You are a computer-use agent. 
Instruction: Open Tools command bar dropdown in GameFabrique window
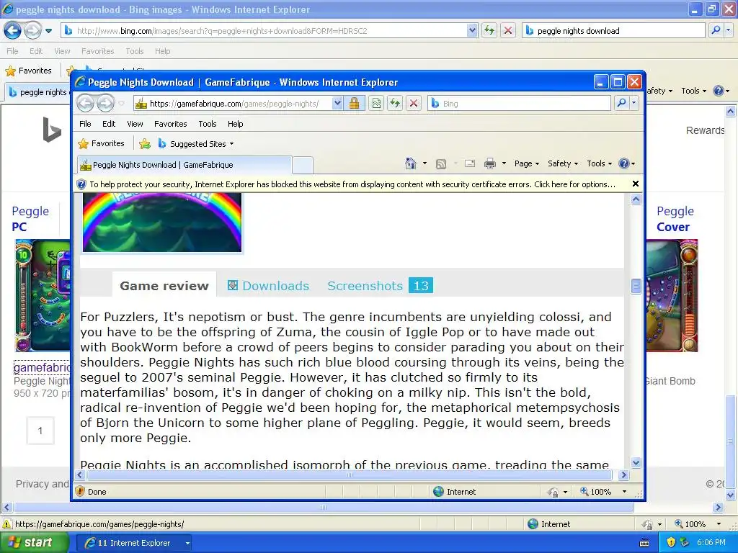coord(599,163)
